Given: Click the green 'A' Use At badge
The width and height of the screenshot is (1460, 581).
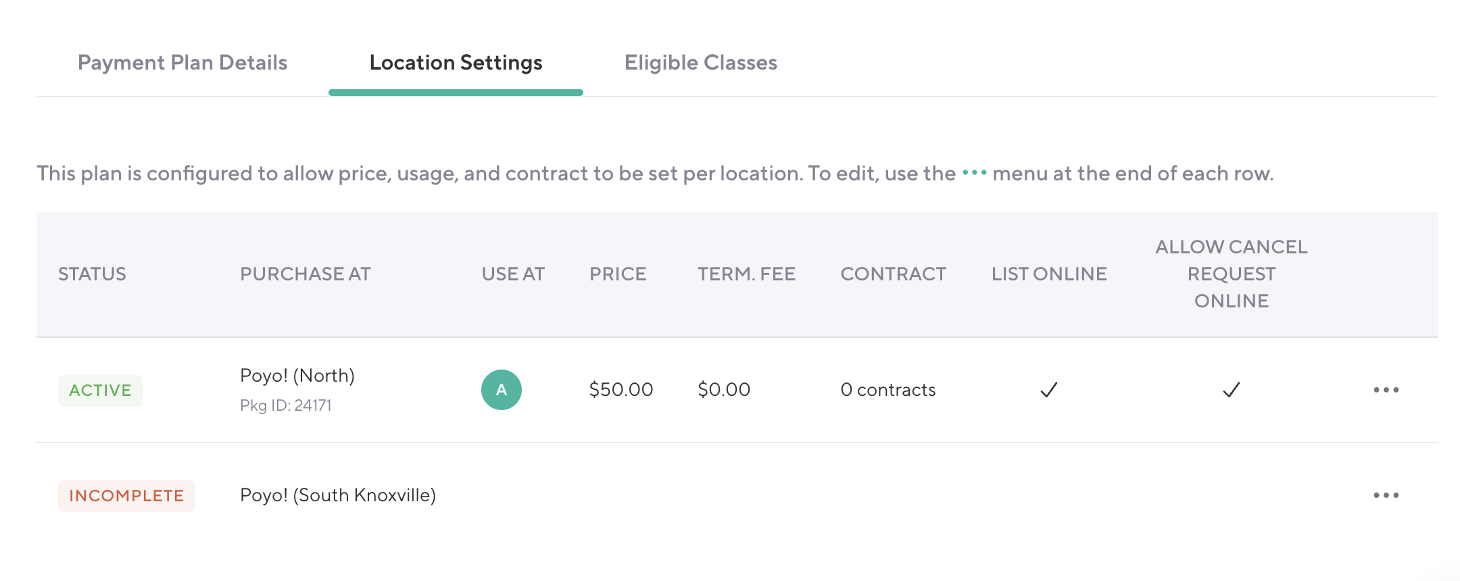Looking at the screenshot, I should point(501,390).
